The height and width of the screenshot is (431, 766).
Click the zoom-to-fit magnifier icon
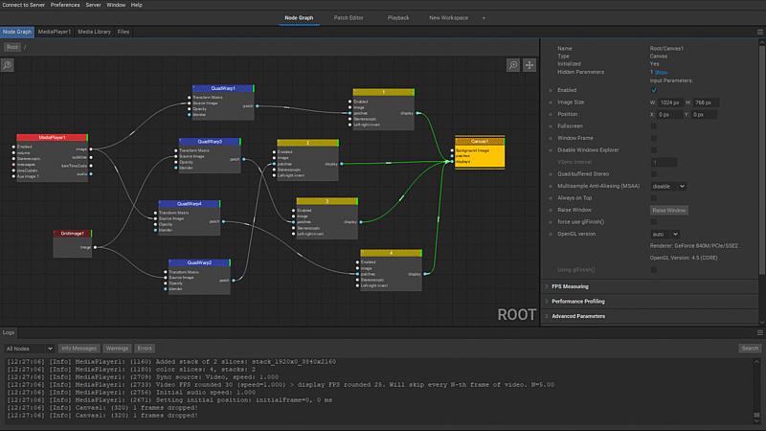pos(513,65)
